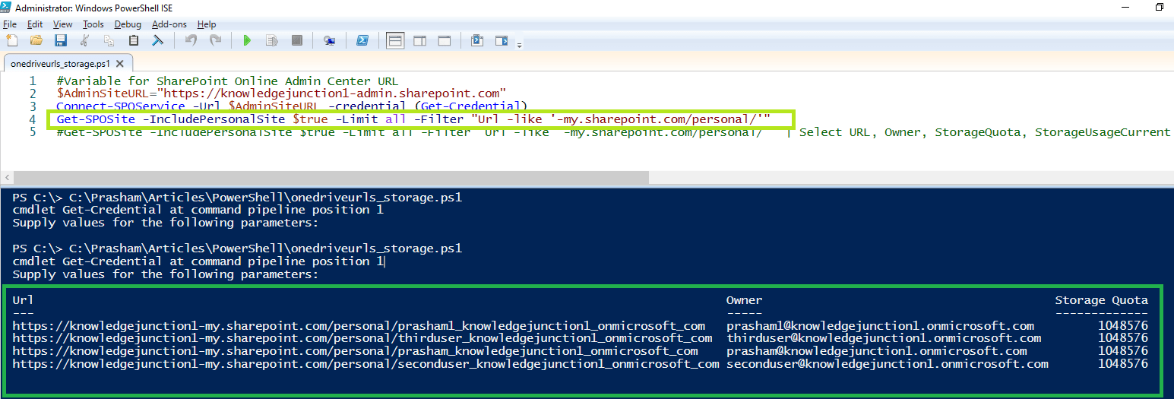Click the Owner column header in console

744,300
